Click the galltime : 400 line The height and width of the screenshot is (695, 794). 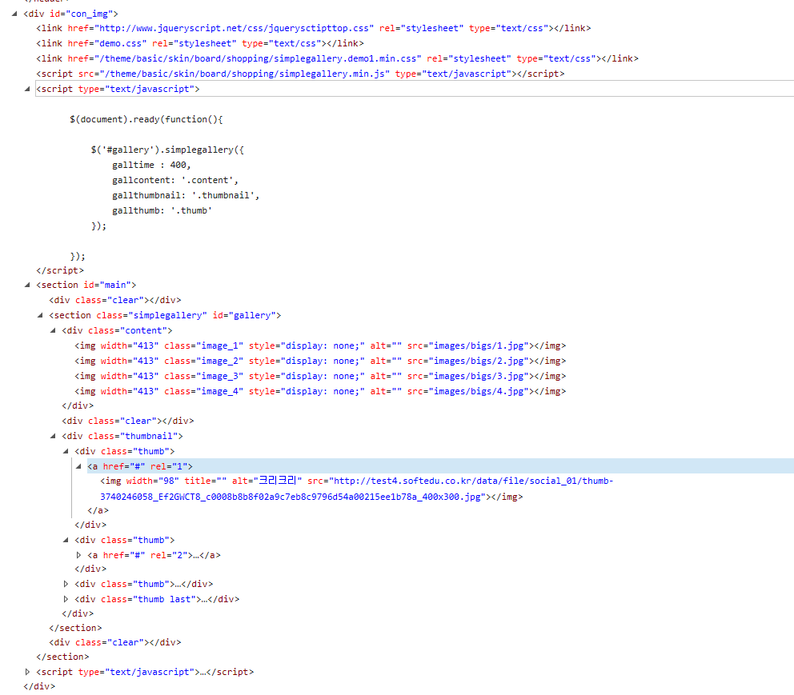151,165
